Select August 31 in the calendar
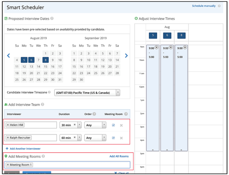Image resolution: width=229 pixels, height=175 pixels. [60, 80]
